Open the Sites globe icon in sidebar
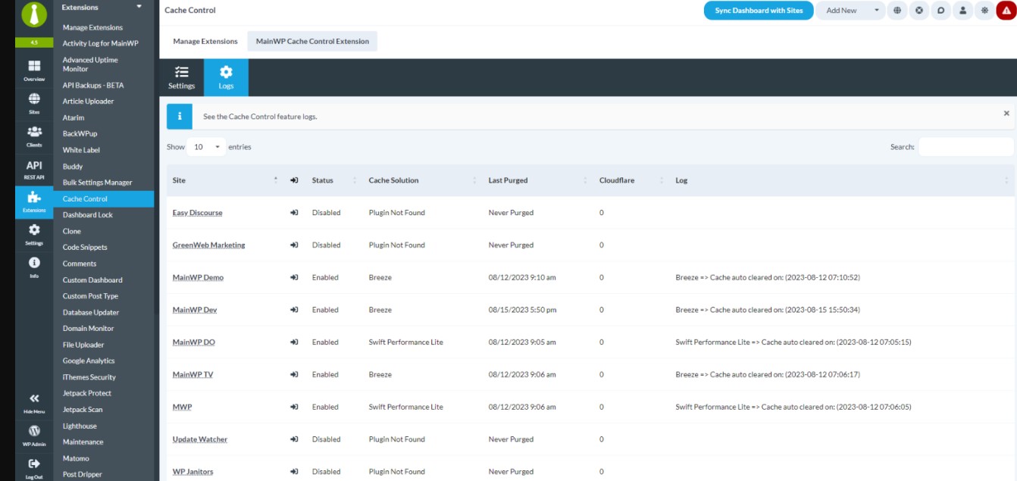The height and width of the screenshot is (481, 1017). [x=34, y=98]
